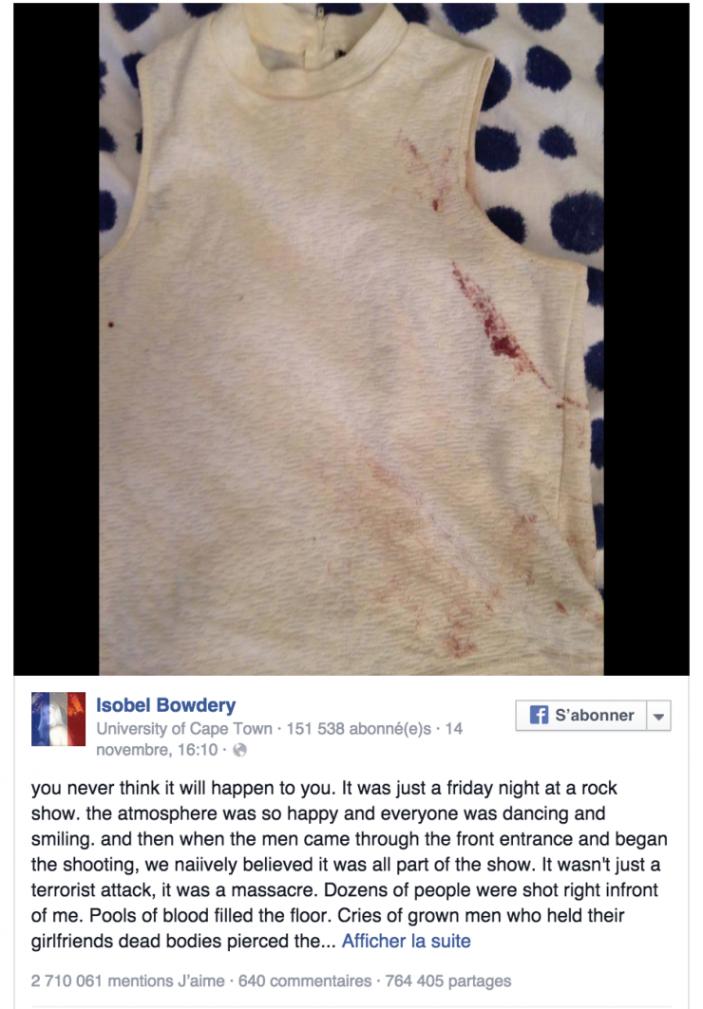Open the Isobel Bowdery profile name link
The image size is (703, 1009).
click(x=166, y=705)
